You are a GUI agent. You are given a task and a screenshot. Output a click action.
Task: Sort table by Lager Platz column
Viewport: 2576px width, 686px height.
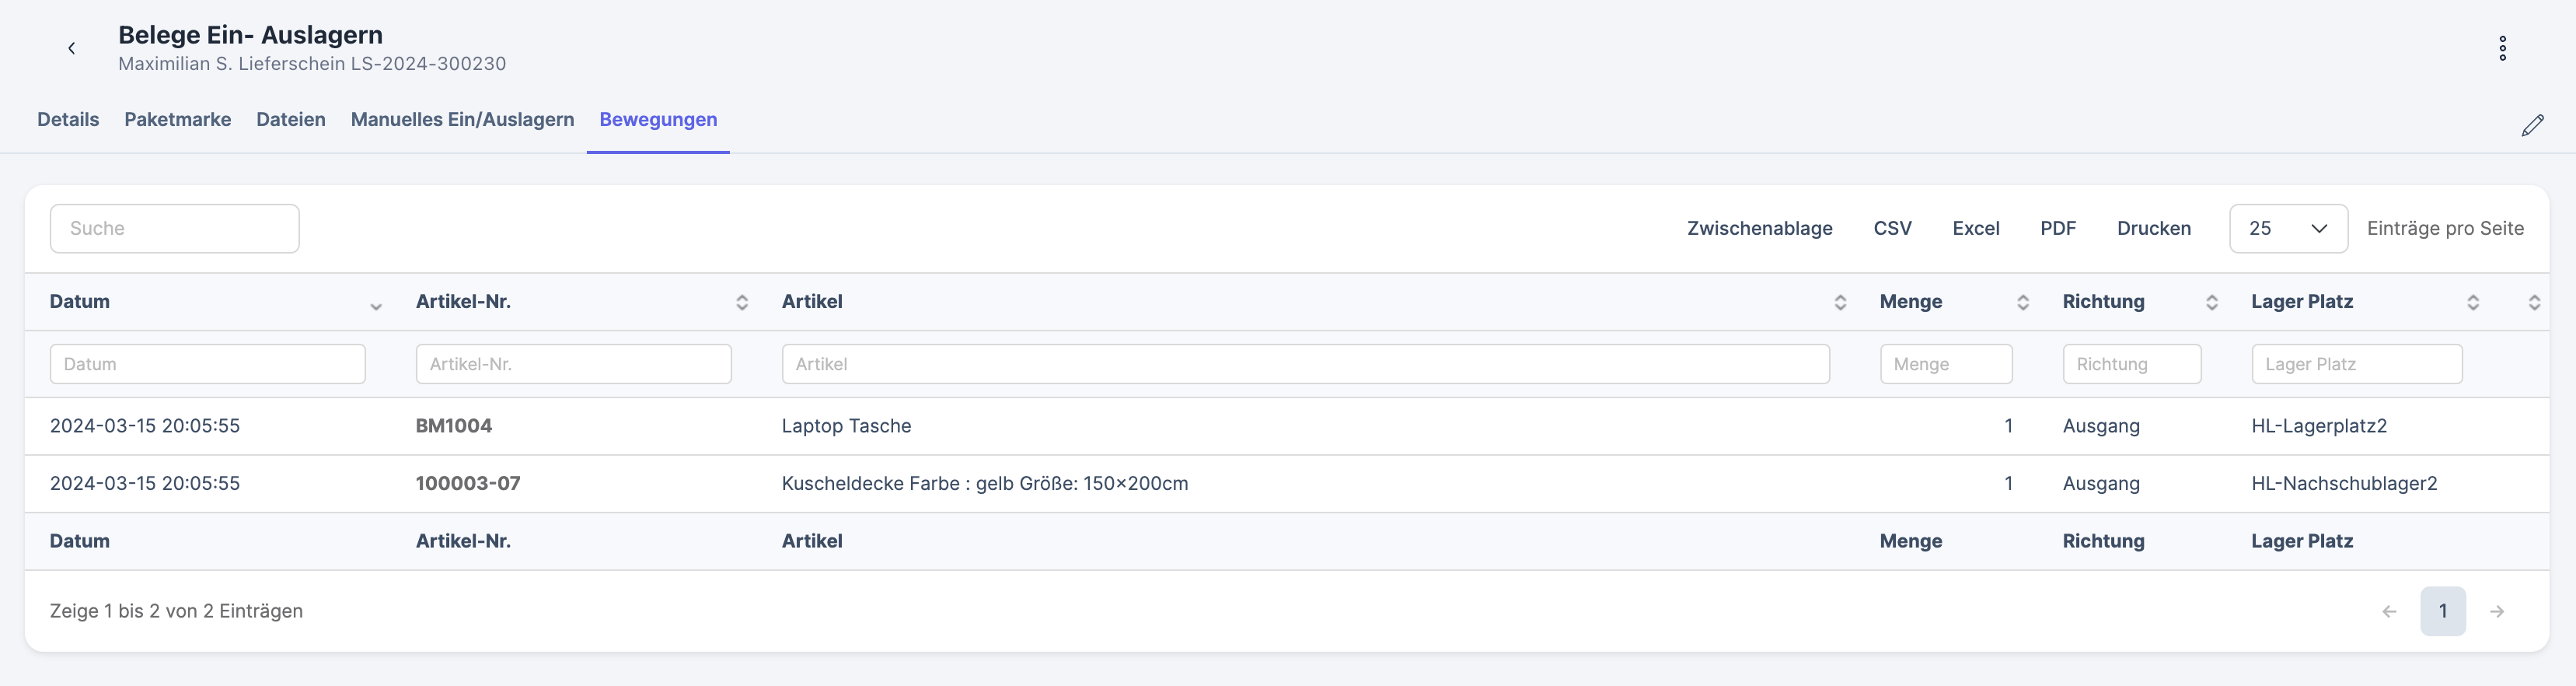(2472, 303)
